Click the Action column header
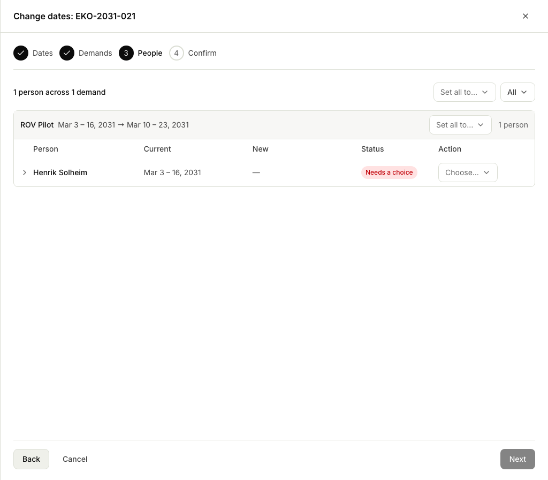The height and width of the screenshot is (480, 548). click(450, 149)
